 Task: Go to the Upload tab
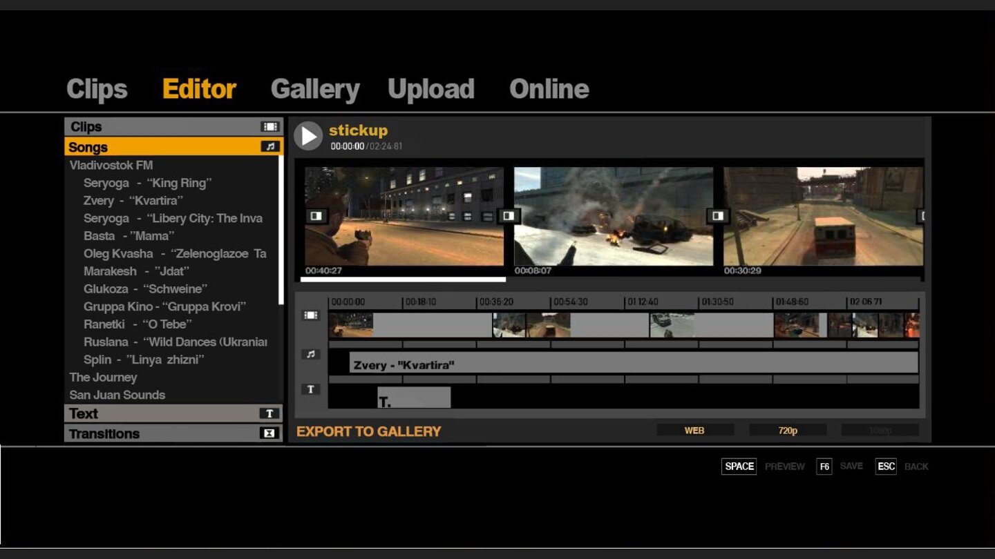click(431, 89)
